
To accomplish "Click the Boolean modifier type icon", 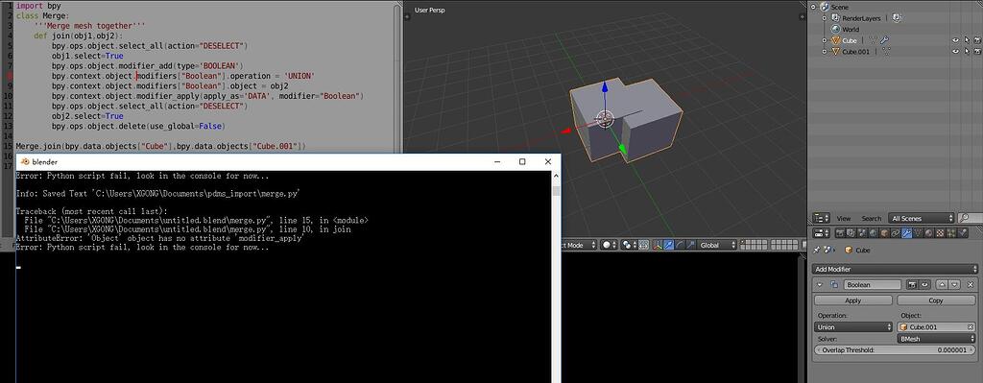I will 834,284.
